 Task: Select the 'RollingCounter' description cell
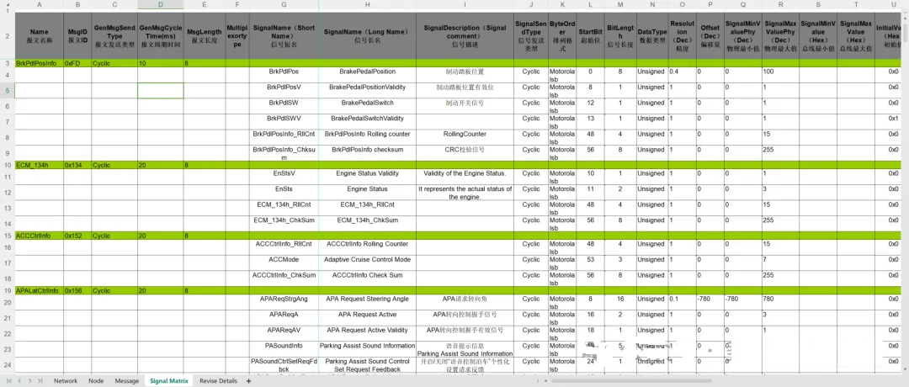(465, 137)
